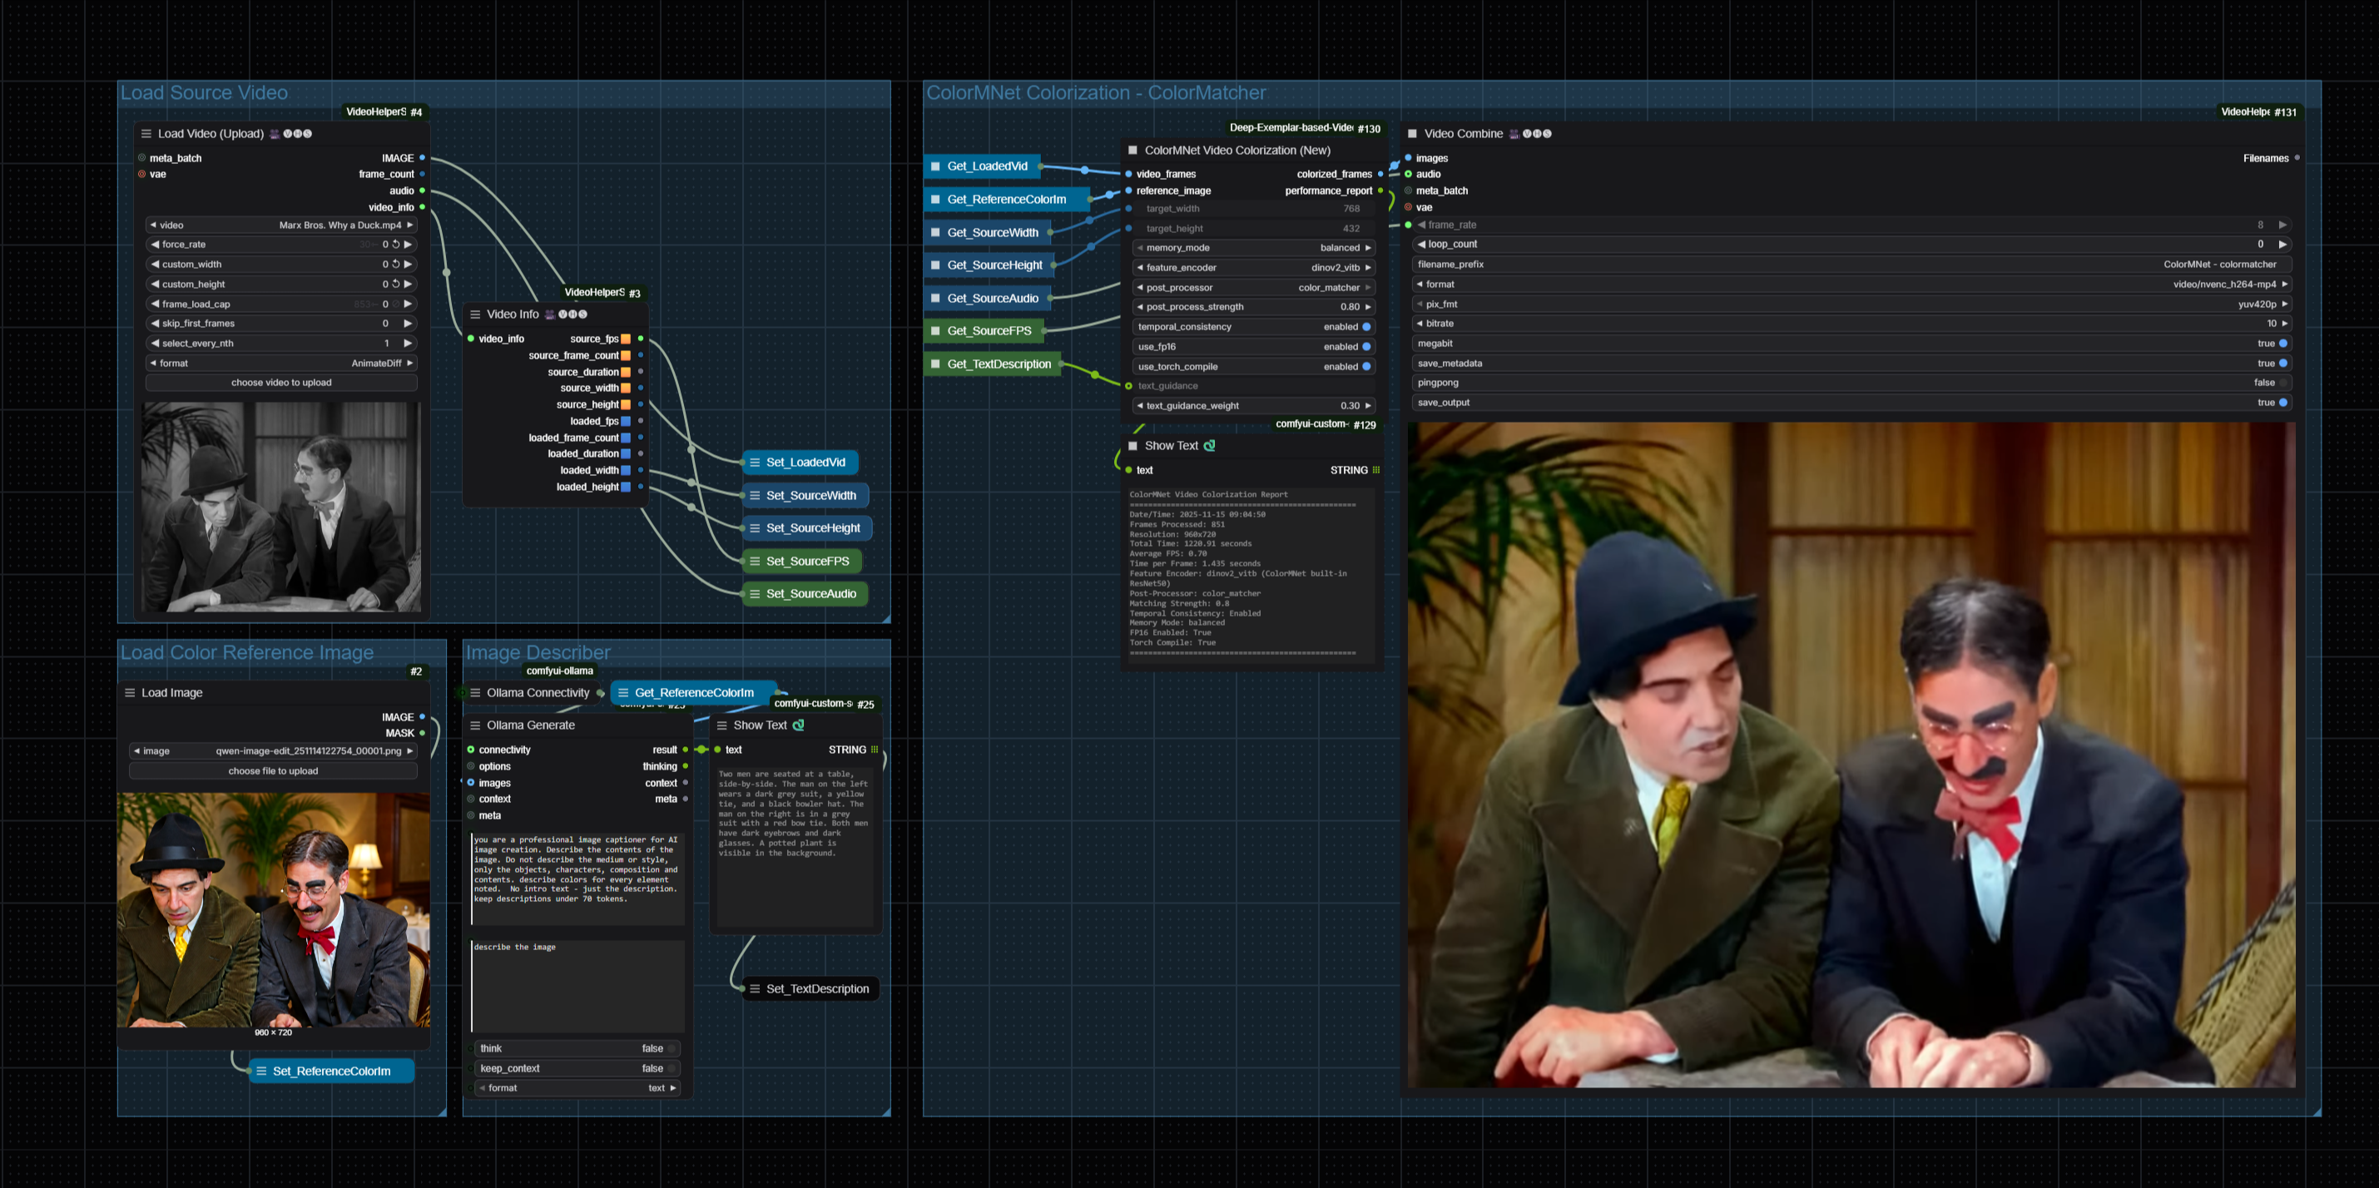The width and height of the screenshot is (2379, 1188).
Task: Click the Set_SourceHeight node menu icon
Action: pos(755,528)
